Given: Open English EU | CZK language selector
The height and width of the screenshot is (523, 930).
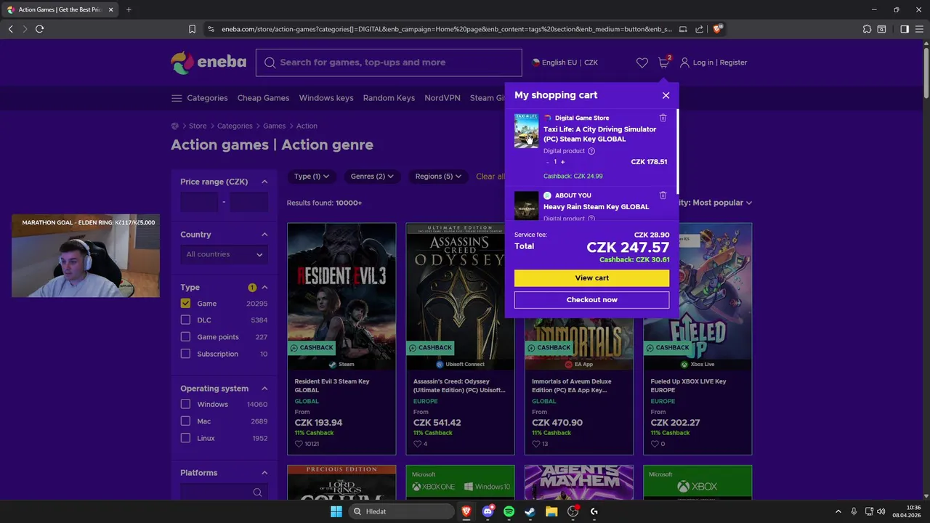Looking at the screenshot, I should click(x=565, y=62).
